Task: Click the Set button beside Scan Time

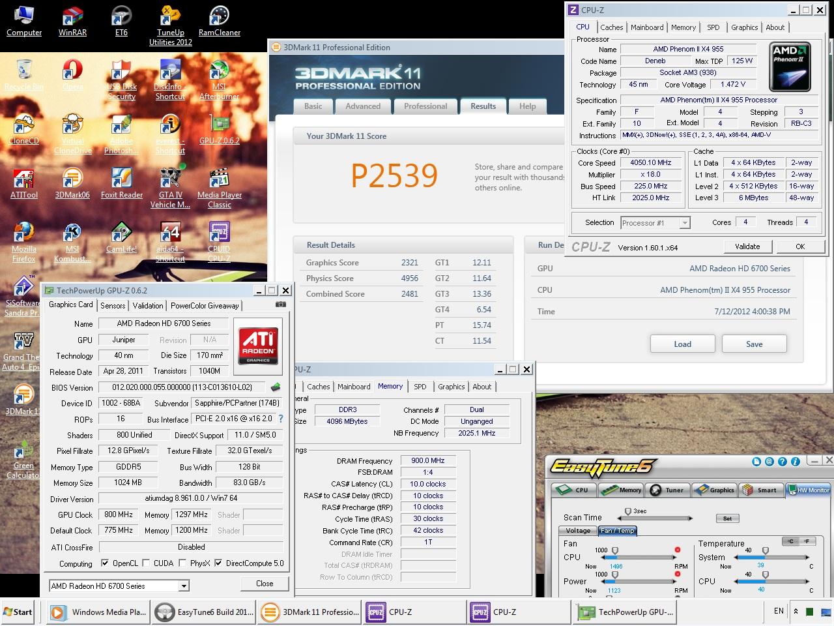Action: pyautogui.click(x=727, y=518)
